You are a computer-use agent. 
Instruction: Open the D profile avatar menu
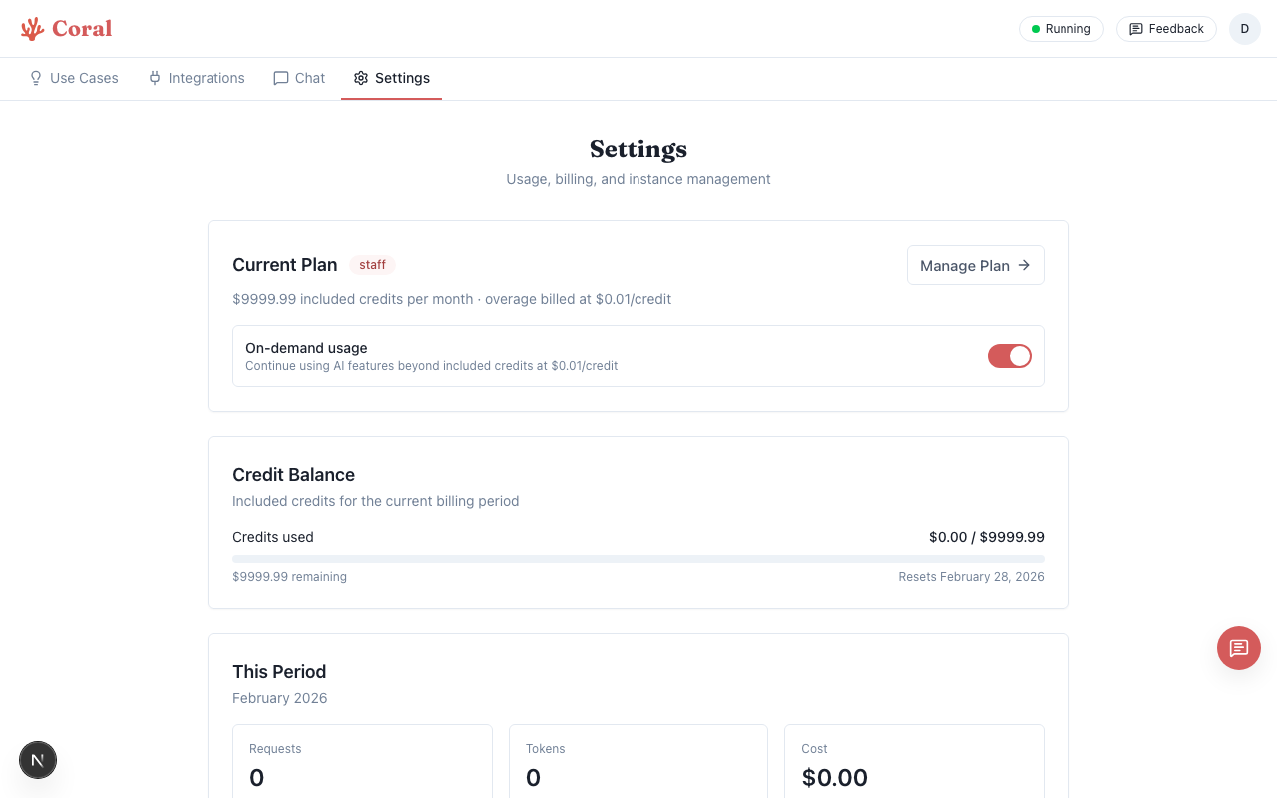click(x=1244, y=29)
